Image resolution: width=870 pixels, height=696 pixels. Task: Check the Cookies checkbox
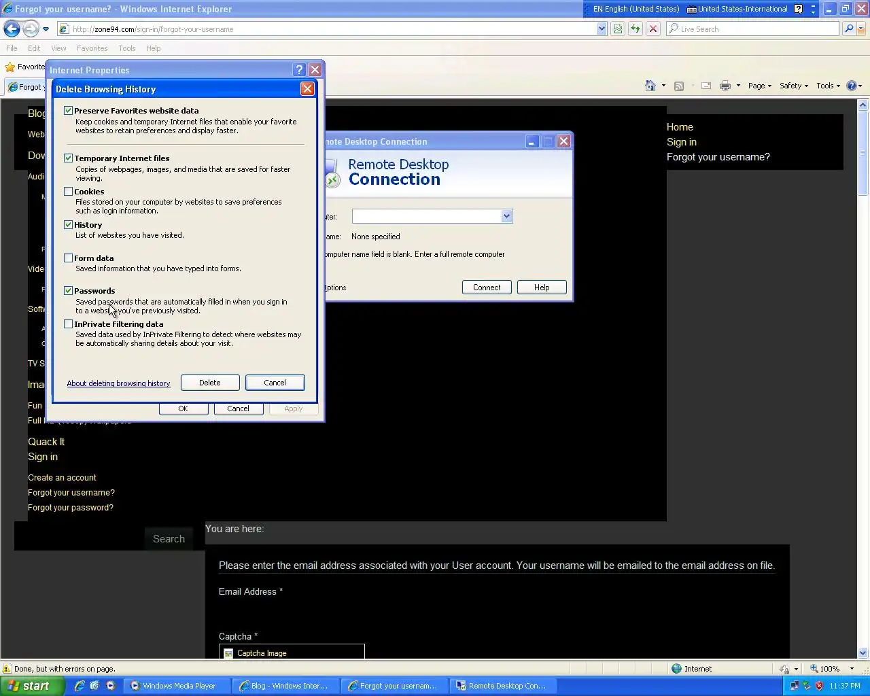point(68,191)
